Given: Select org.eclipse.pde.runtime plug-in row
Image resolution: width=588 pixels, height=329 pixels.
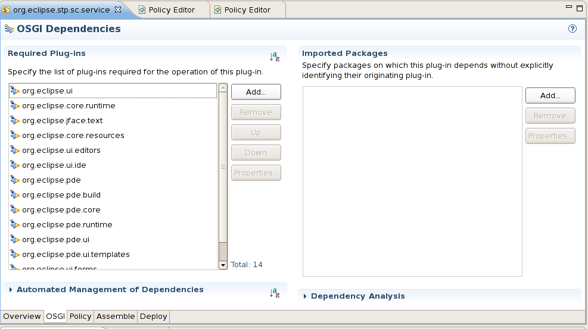Looking at the screenshot, I should click(x=113, y=224).
